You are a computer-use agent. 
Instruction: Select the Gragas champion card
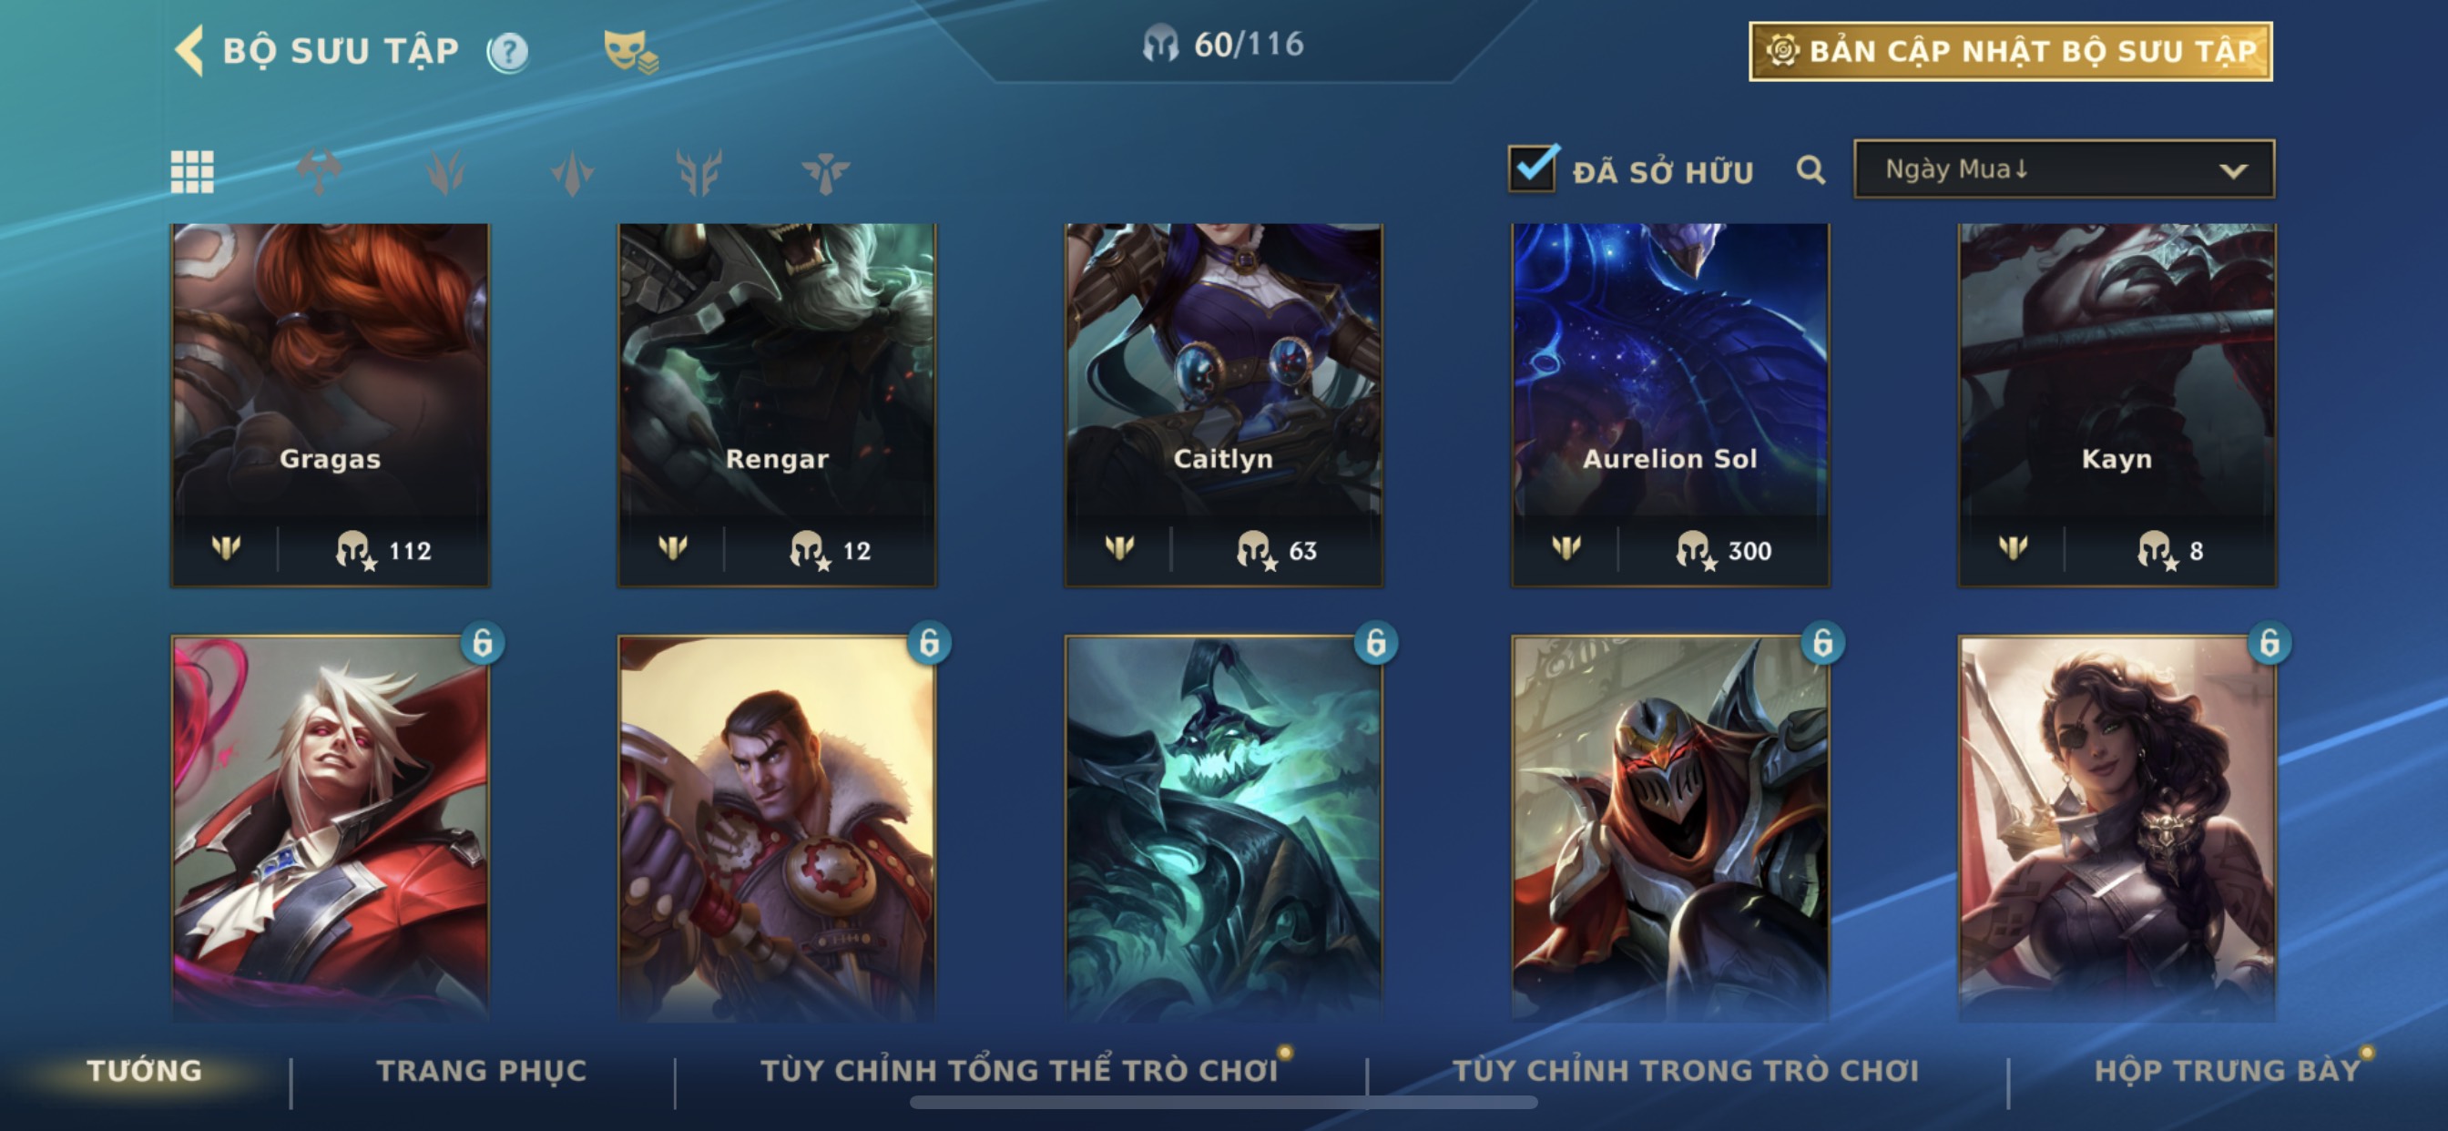(x=330, y=405)
